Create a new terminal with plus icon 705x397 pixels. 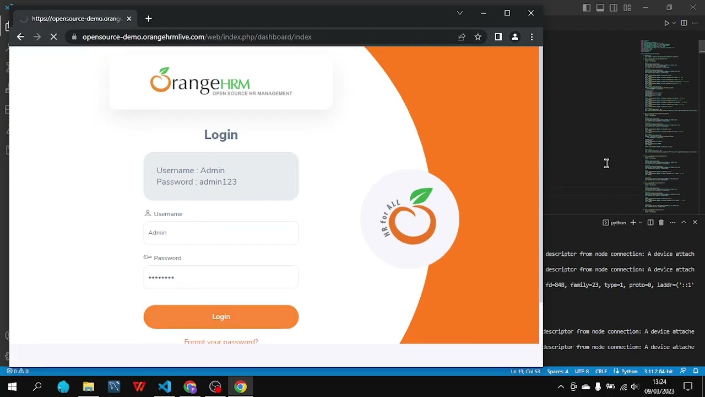(x=633, y=222)
